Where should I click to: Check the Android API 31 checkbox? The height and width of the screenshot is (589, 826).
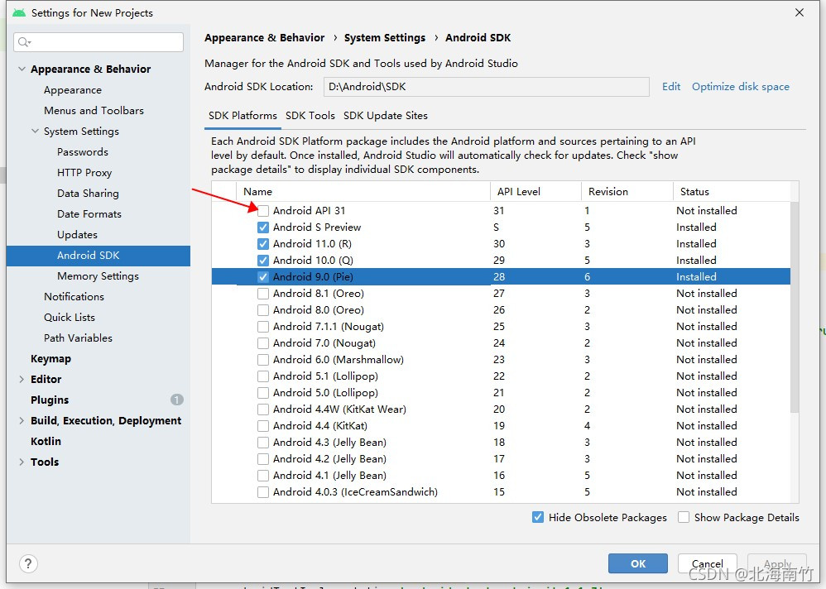coord(263,211)
